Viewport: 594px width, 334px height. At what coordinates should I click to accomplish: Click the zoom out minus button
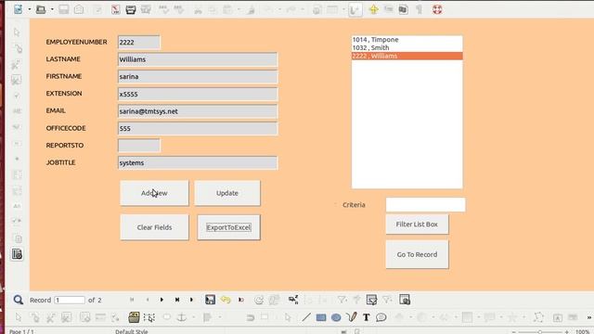click(x=513, y=332)
